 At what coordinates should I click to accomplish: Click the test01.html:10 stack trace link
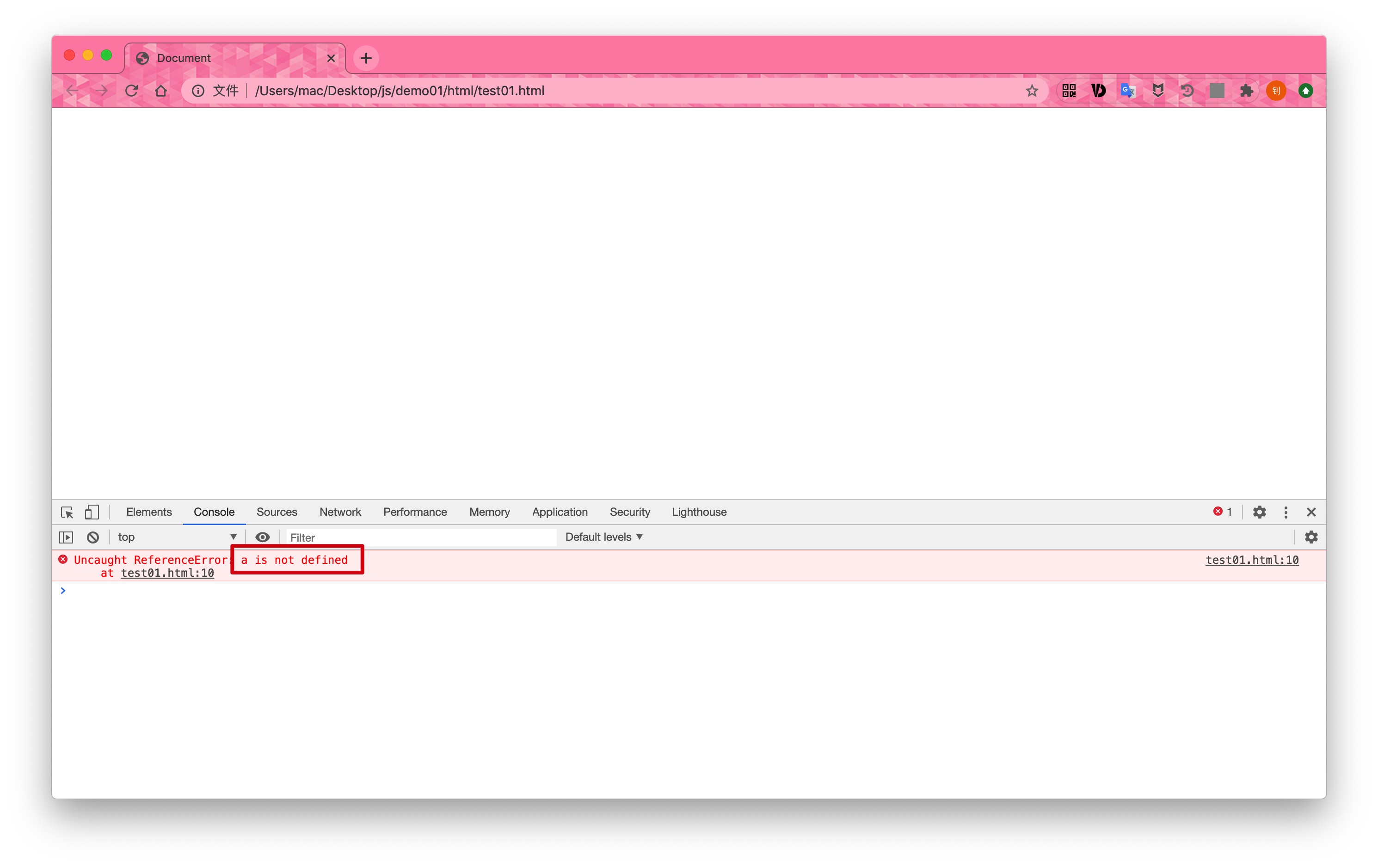pos(167,573)
